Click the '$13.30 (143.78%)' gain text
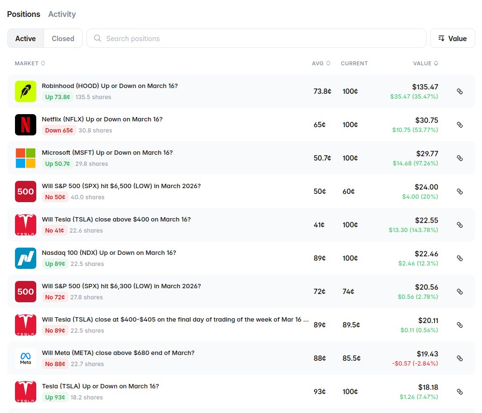Image resolution: width=482 pixels, height=413 pixels. pyautogui.click(x=413, y=230)
